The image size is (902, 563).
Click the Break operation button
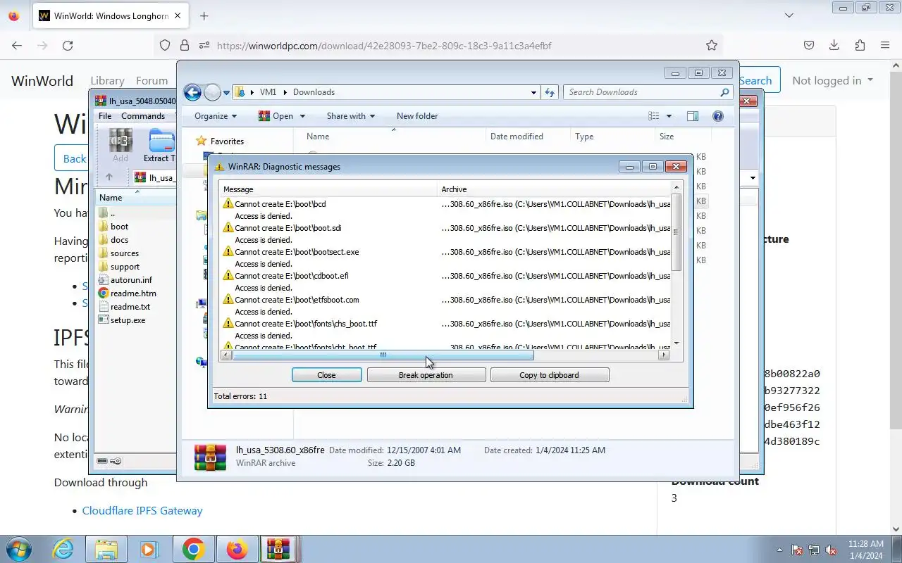(426, 375)
